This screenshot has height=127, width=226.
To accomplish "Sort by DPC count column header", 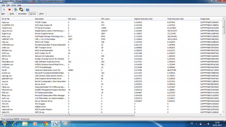I will 116,19.
